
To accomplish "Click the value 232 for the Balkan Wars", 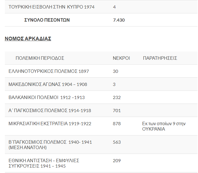I will (117, 98).
